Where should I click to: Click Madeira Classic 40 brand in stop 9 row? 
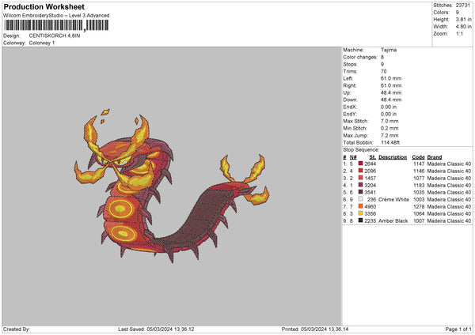(x=449, y=220)
